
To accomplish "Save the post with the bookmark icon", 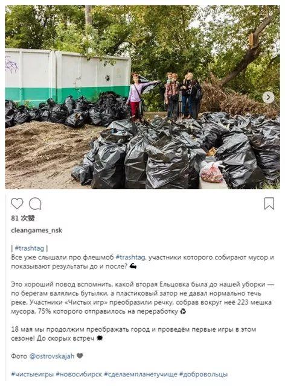I will 269,204.
